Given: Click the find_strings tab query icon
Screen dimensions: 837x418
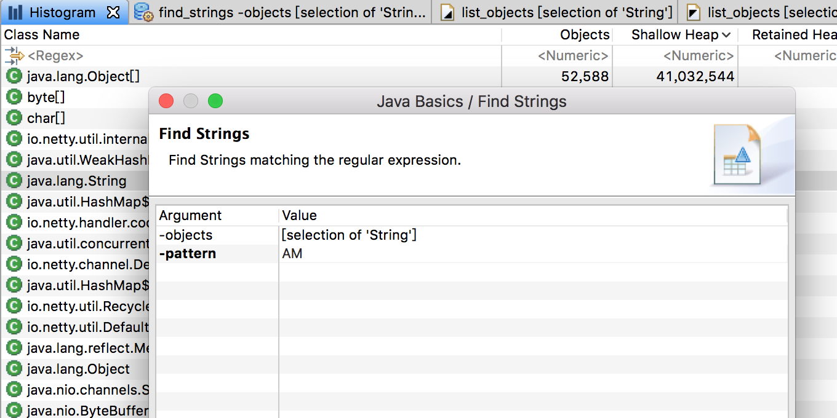Looking at the screenshot, I should (x=143, y=12).
